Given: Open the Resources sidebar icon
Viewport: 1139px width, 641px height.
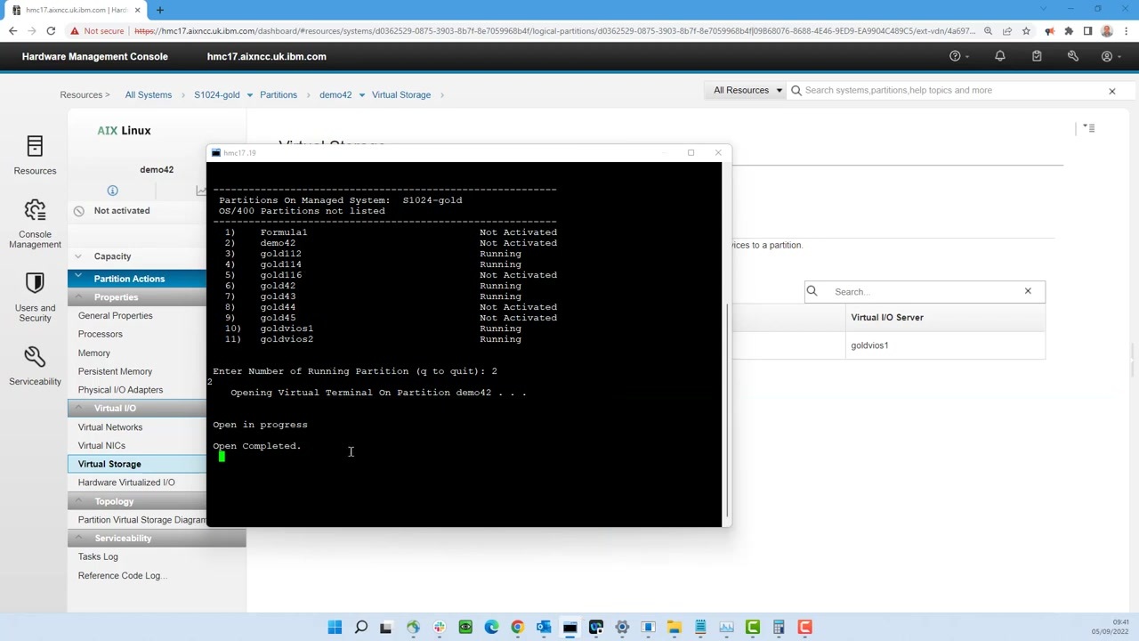Looking at the screenshot, I should (35, 146).
